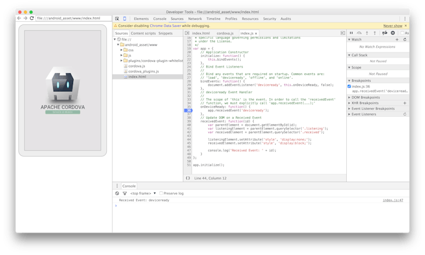The height and width of the screenshot is (255, 425).
Task: Click the browser forward arrow
Action: pyautogui.click(x=25, y=18)
